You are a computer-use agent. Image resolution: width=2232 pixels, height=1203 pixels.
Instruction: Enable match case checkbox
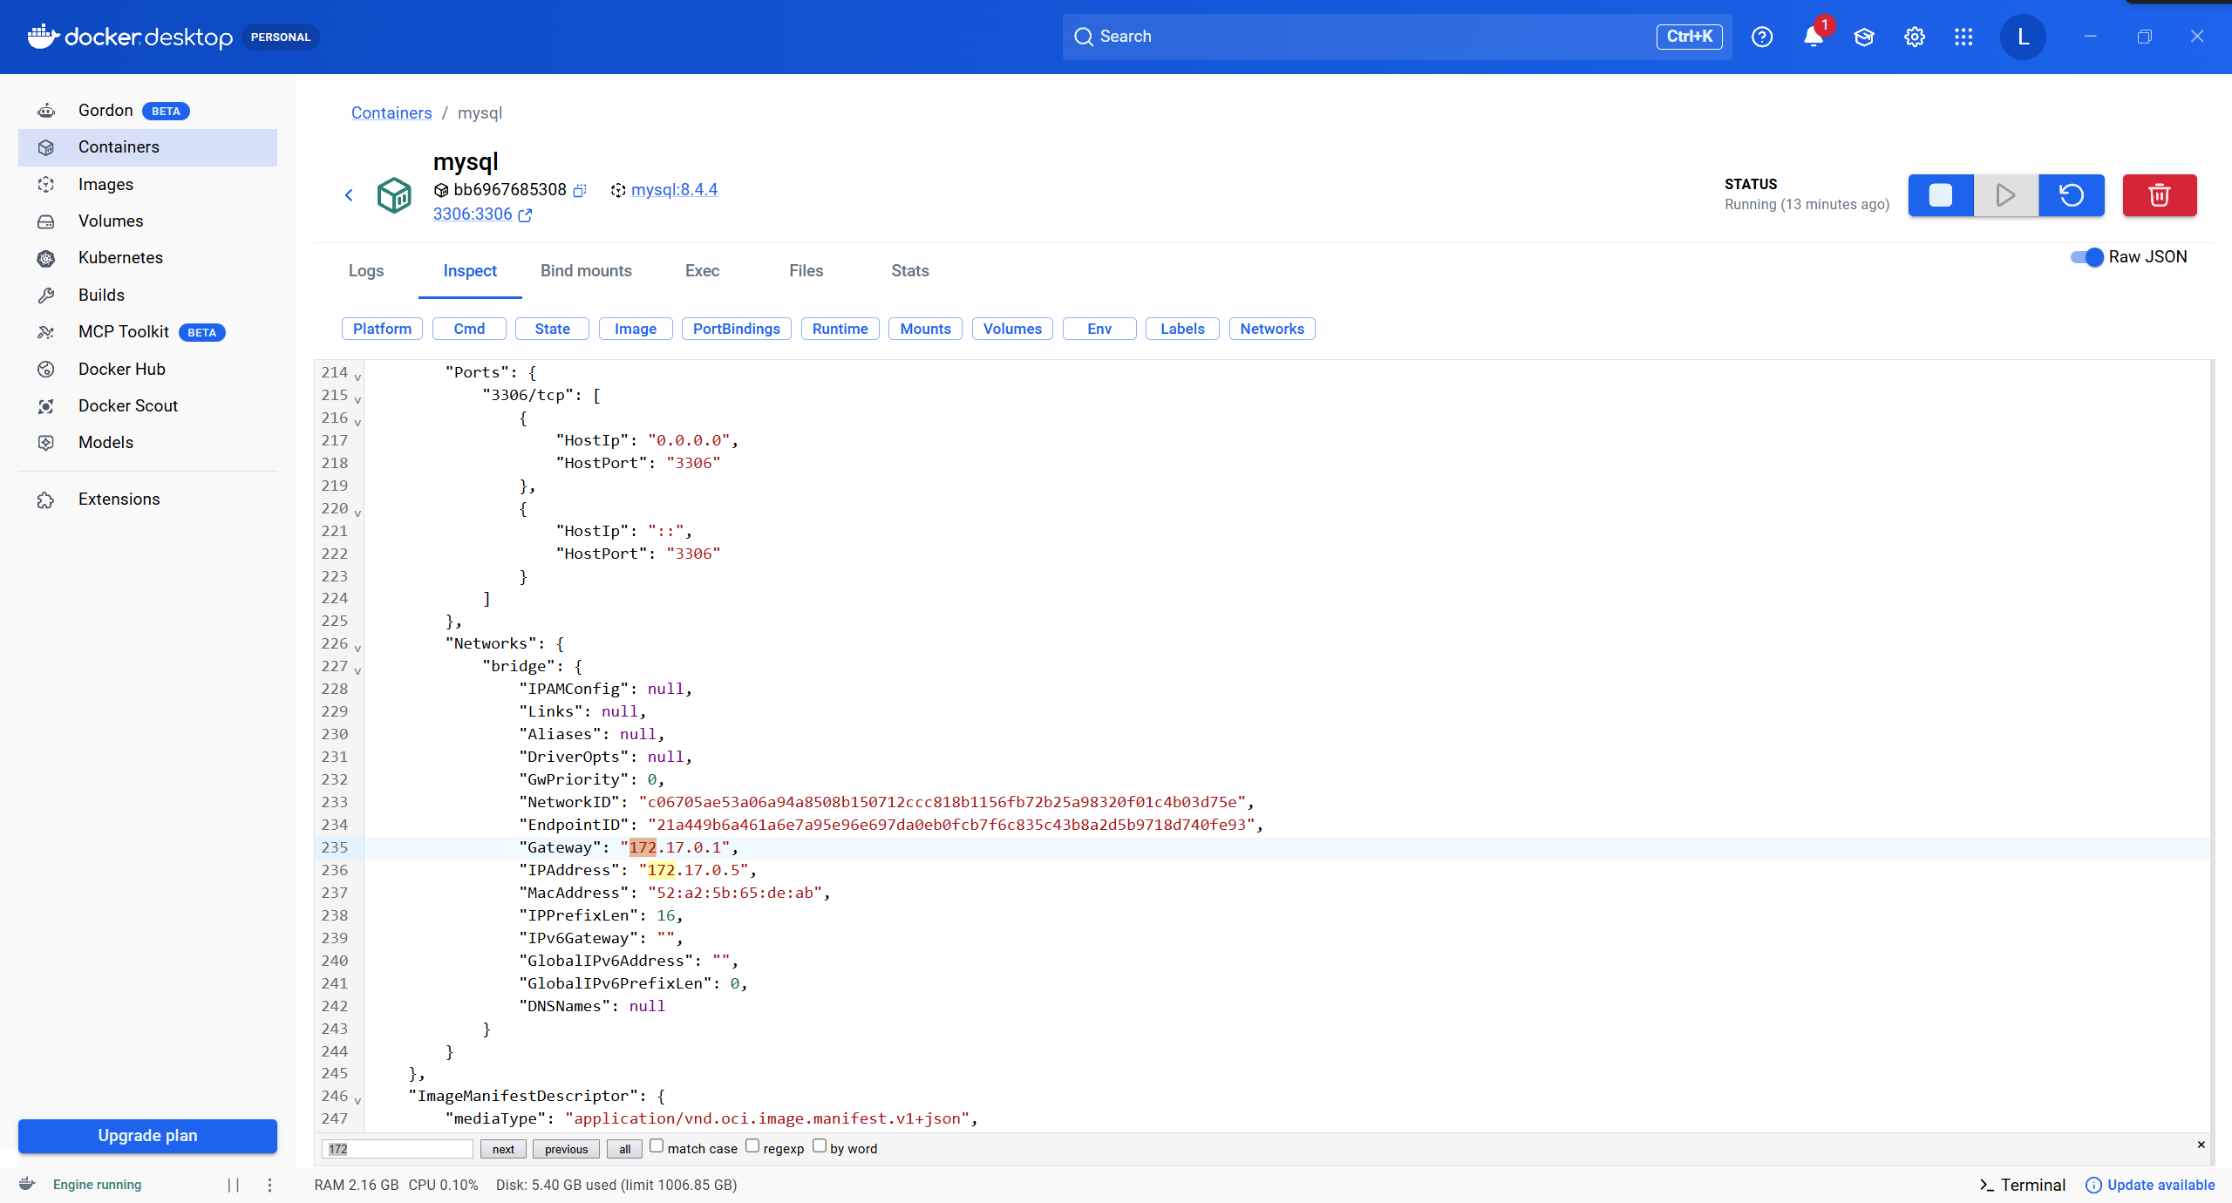pyautogui.click(x=657, y=1146)
